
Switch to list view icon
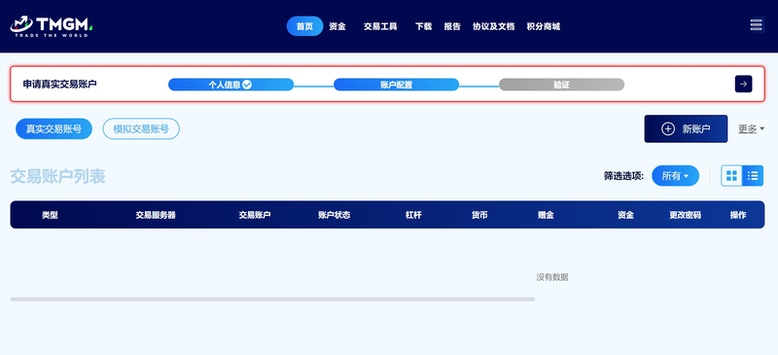(753, 176)
